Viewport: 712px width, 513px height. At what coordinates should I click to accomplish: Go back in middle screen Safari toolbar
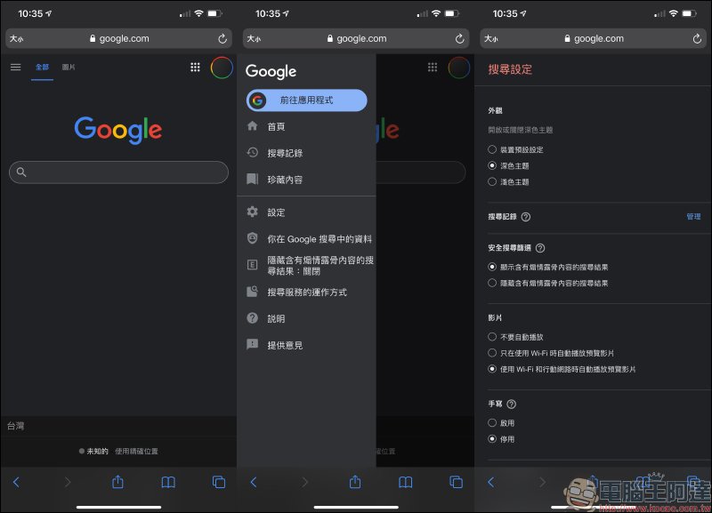pos(254,482)
